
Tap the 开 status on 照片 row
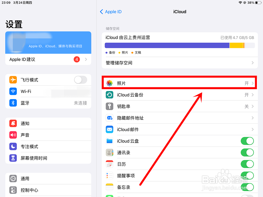tap(247, 83)
